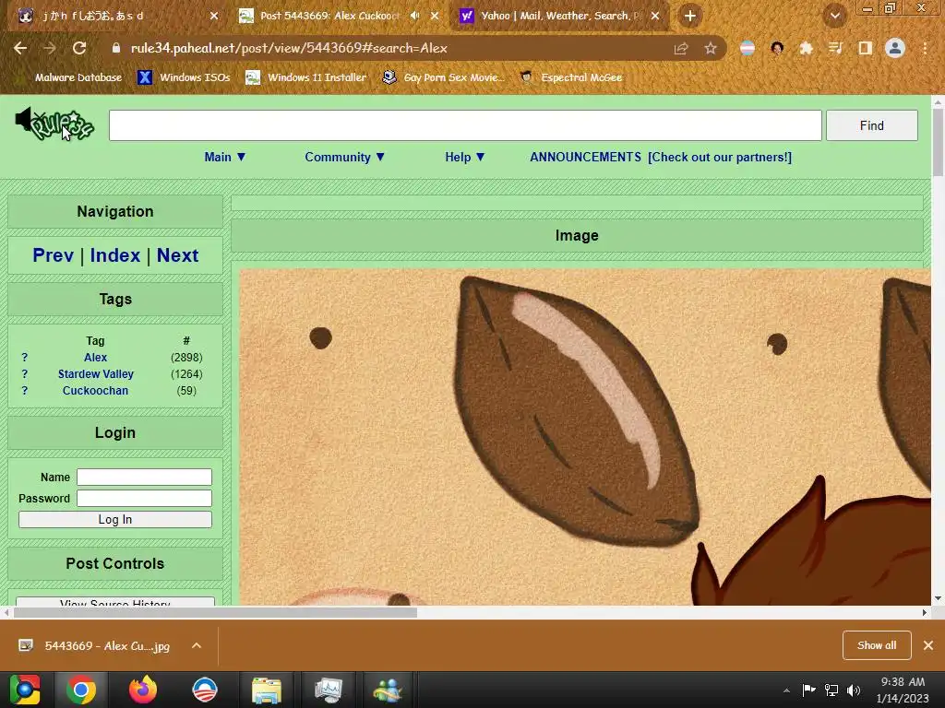Click the question mark beside Cuckoochan

[x=25, y=391]
